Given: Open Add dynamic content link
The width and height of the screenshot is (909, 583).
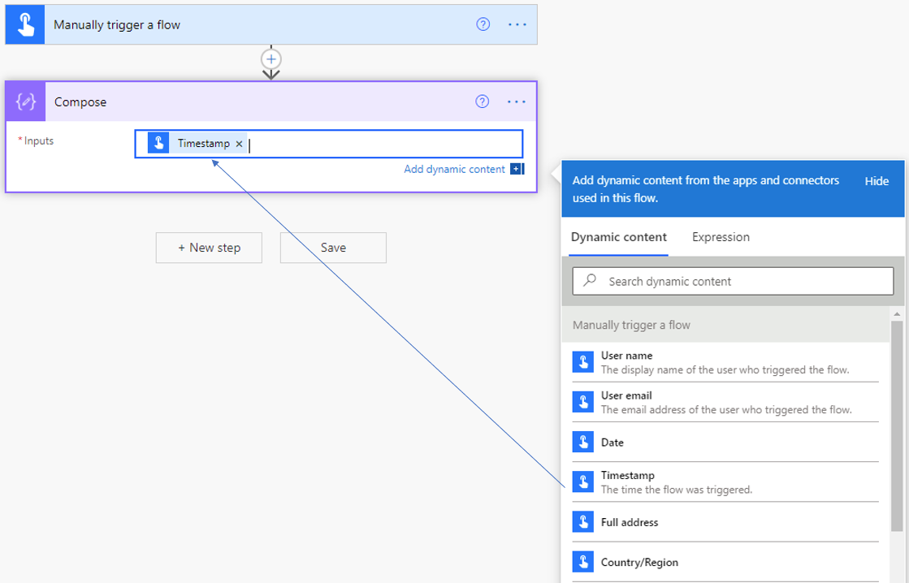Looking at the screenshot, I should pyautogui.click(x=453, y=169).
